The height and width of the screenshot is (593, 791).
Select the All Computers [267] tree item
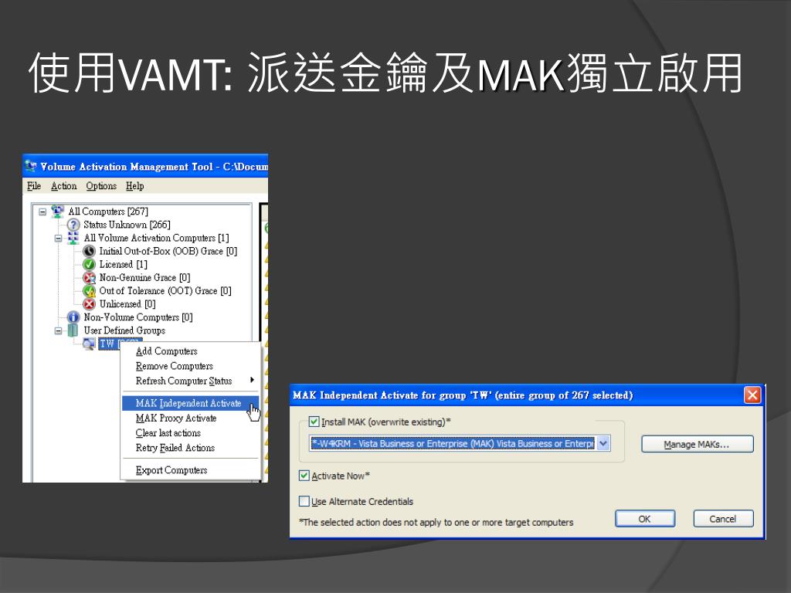click(108, 212)
